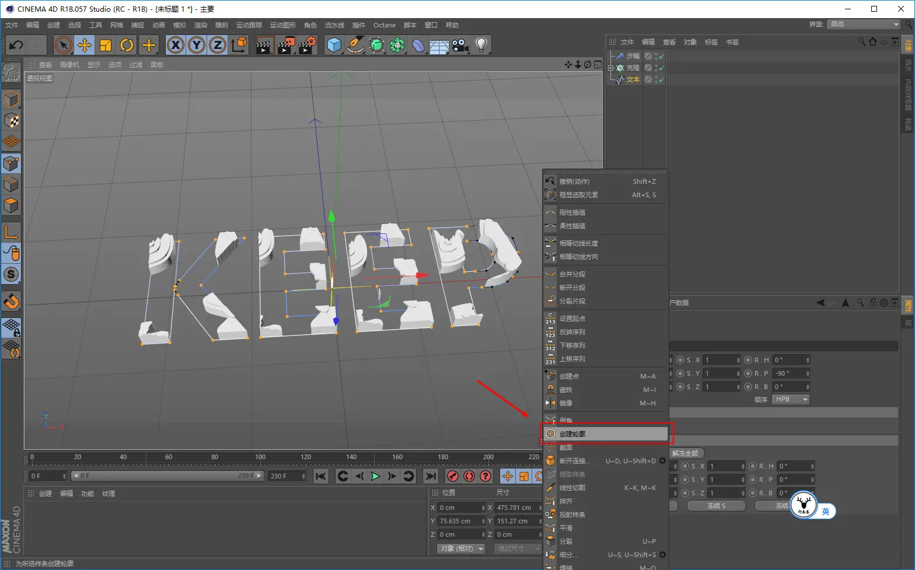915x570 pixels.
Task: Choose 合并分段 in context menu
Action: point(606,274)
